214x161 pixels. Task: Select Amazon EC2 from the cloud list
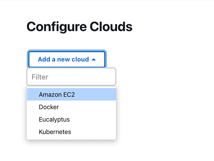(57, 95)
